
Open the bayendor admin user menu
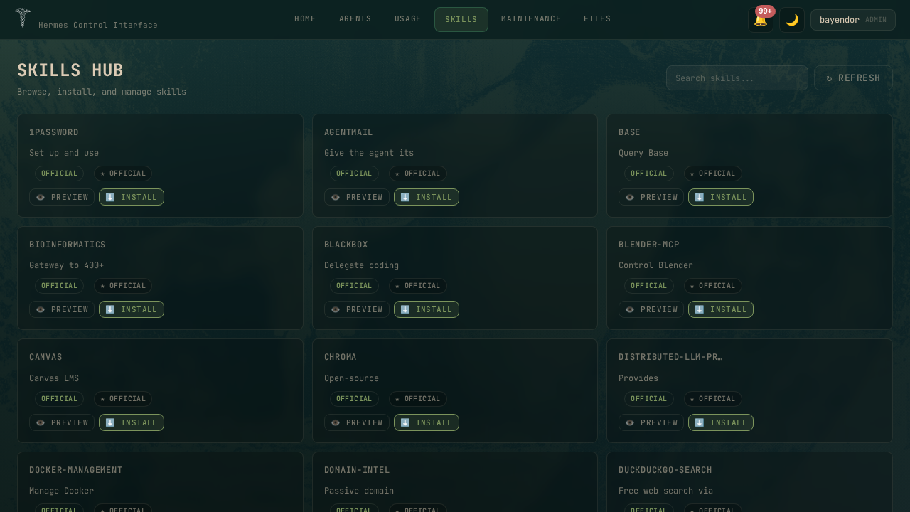(853, 20)
